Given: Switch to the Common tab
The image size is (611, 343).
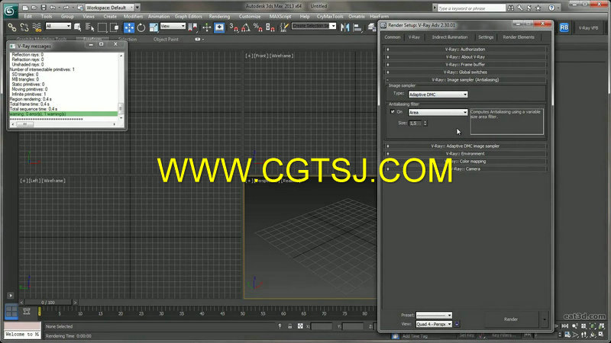Looking at the screenshot, I should 393,37.
